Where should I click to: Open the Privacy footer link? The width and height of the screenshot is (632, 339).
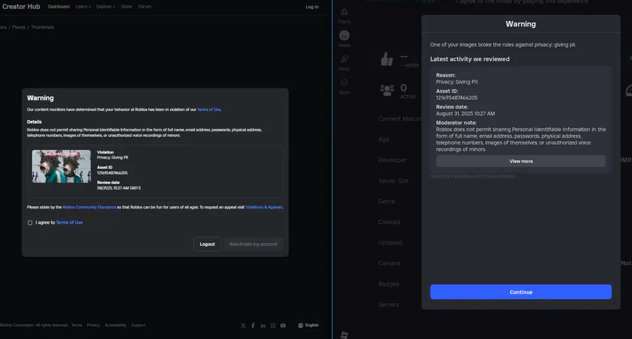[x=93, y=325]
